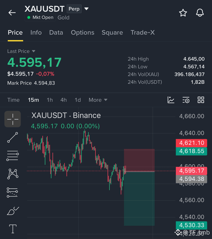Screen dimensions: 212x239
Task: Click the 4,560.00 axis label
Action: tap(192, 200)
